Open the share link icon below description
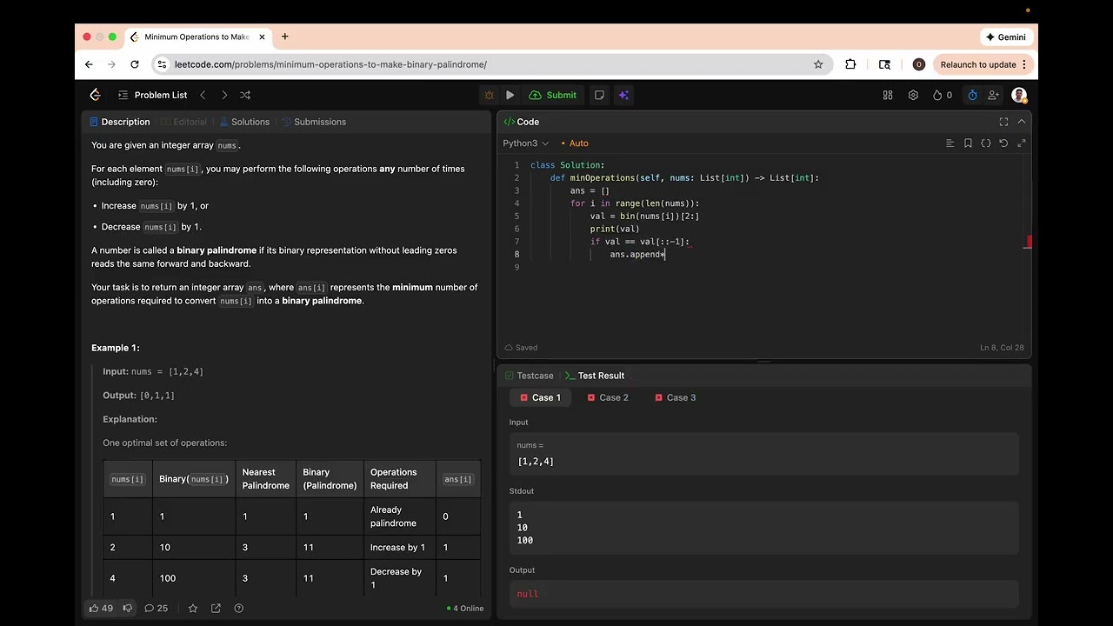1113x626 pixels. (216, 609)
